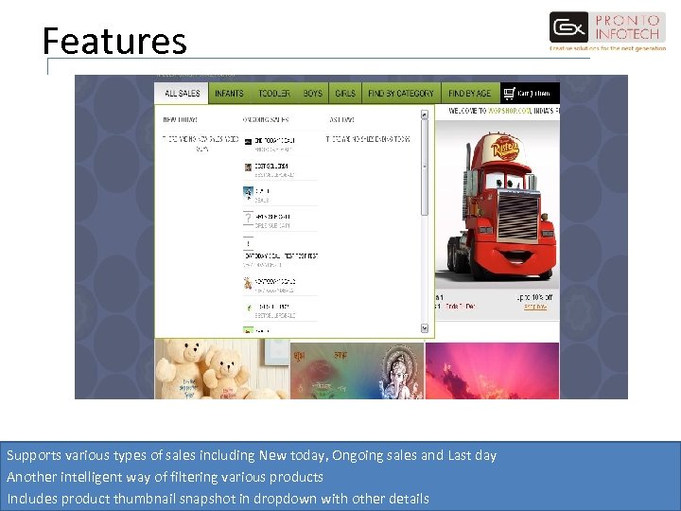Click the red Mack truck product image
The width and height of the screenshot is (681, 511).
(498, 204)
